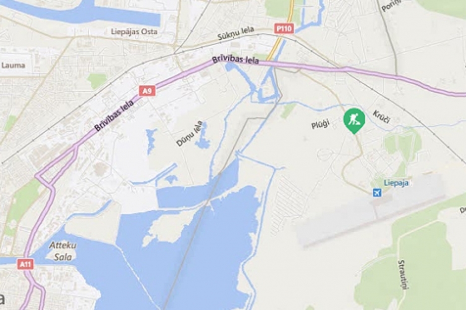Viewport: 466px width, 310px height.
Task: Click the Plūği place label
Action: (x=321, y=123)
